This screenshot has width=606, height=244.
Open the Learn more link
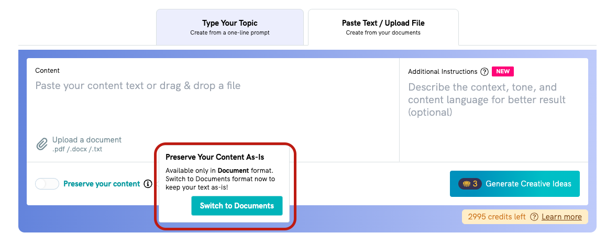coord(561,217)
